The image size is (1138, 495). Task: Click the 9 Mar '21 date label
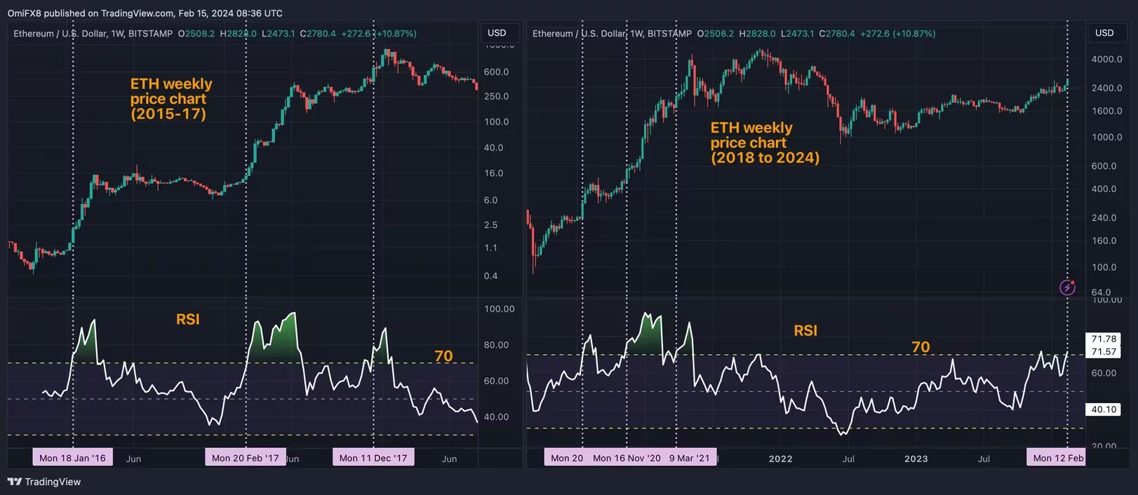689,458
